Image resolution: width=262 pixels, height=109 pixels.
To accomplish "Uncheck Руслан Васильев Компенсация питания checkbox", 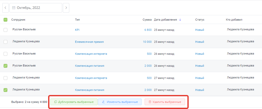I will pyautogui.click(x=6, y=66).
